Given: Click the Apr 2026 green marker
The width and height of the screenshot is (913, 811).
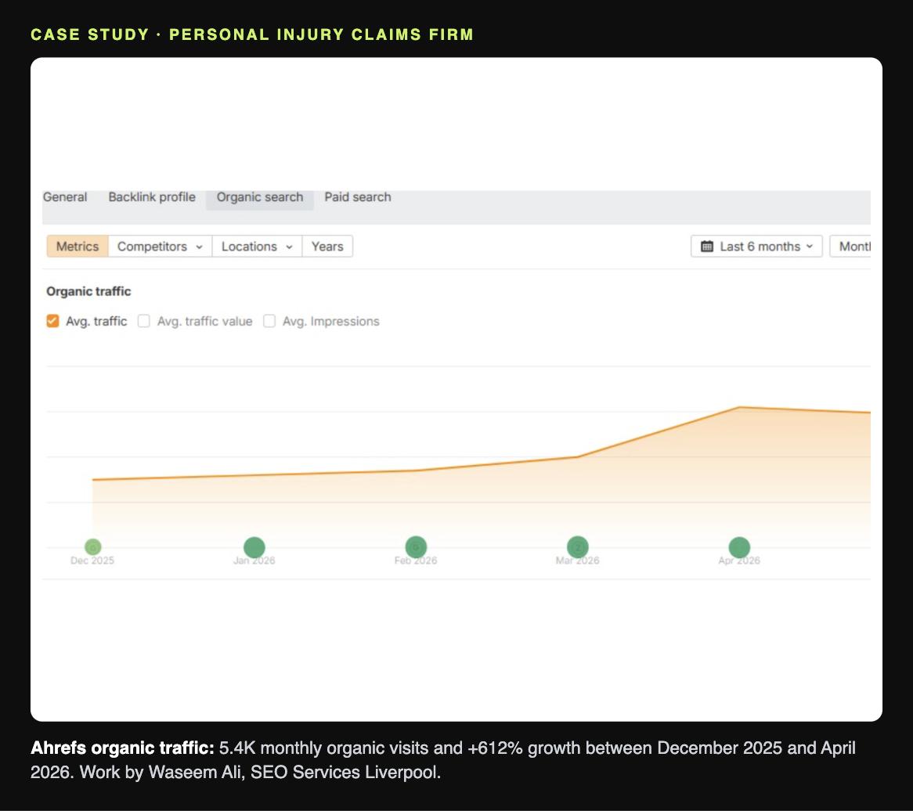Looking at the screenshot, I should coord(739,547).
